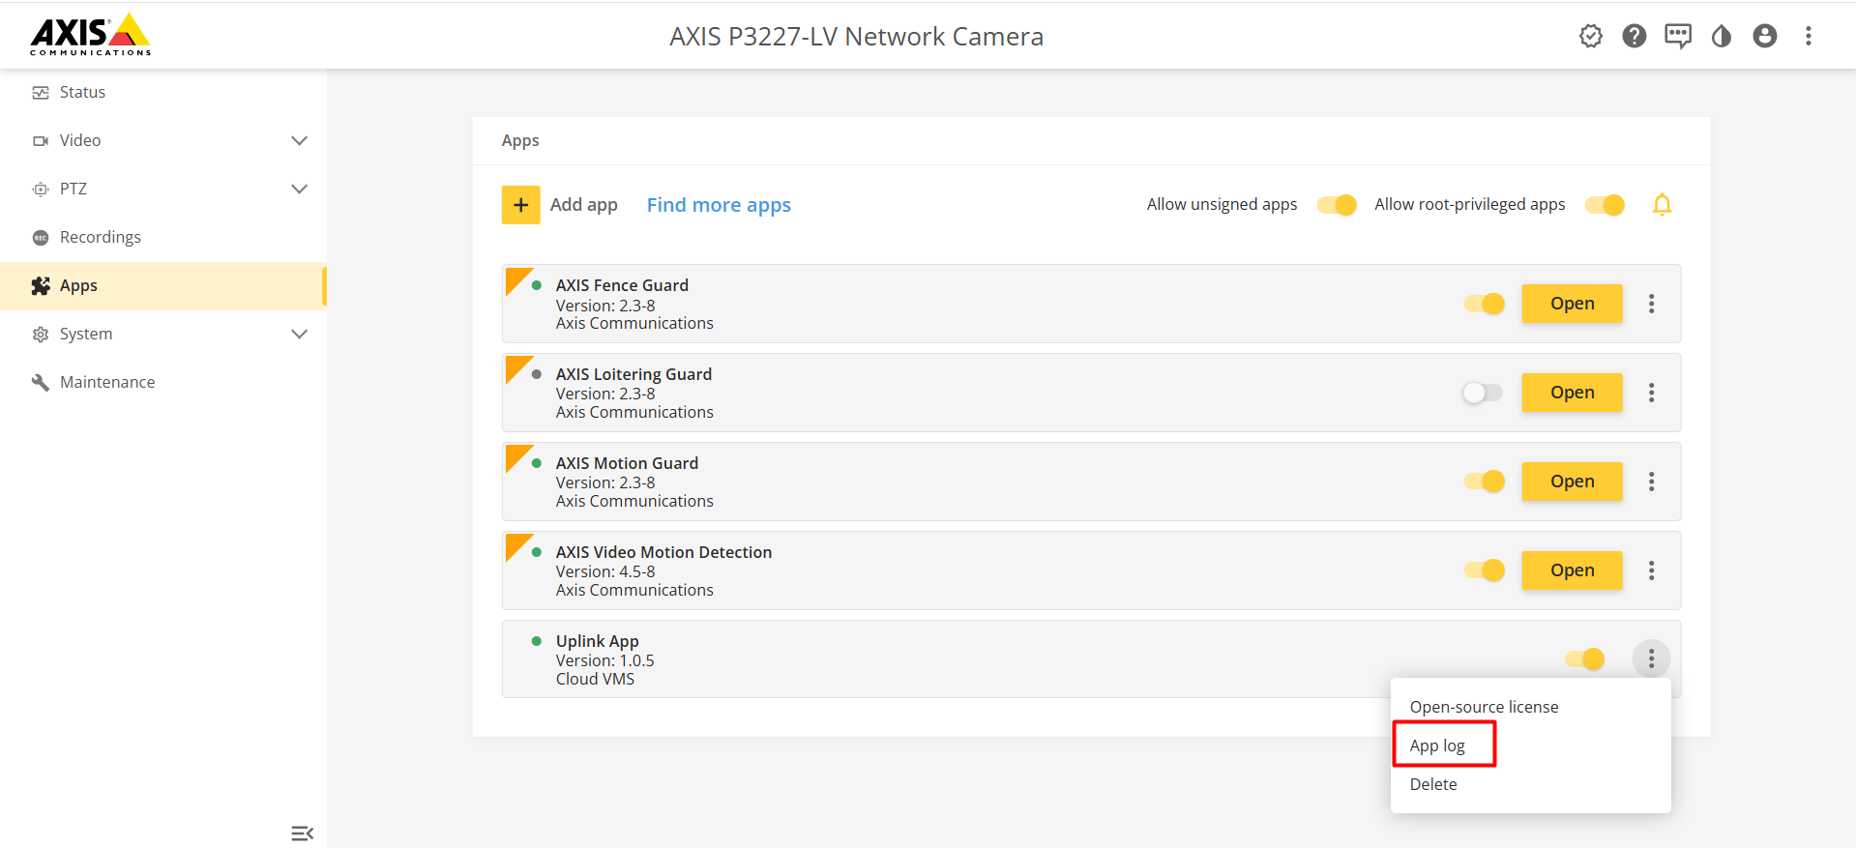Open the feedback chat bubble icon

[1677, 37]
